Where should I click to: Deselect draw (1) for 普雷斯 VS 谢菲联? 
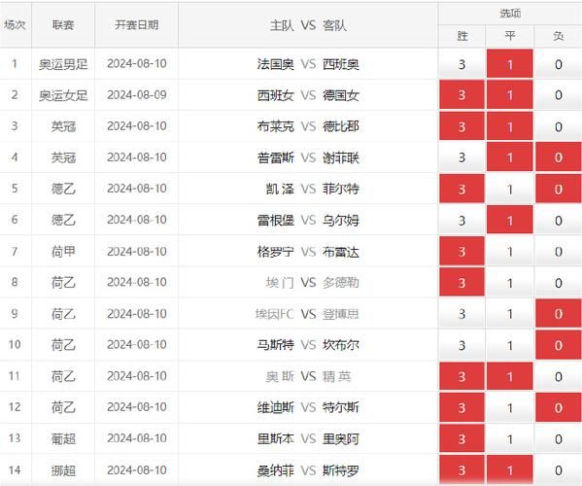[x=510, y=157]
